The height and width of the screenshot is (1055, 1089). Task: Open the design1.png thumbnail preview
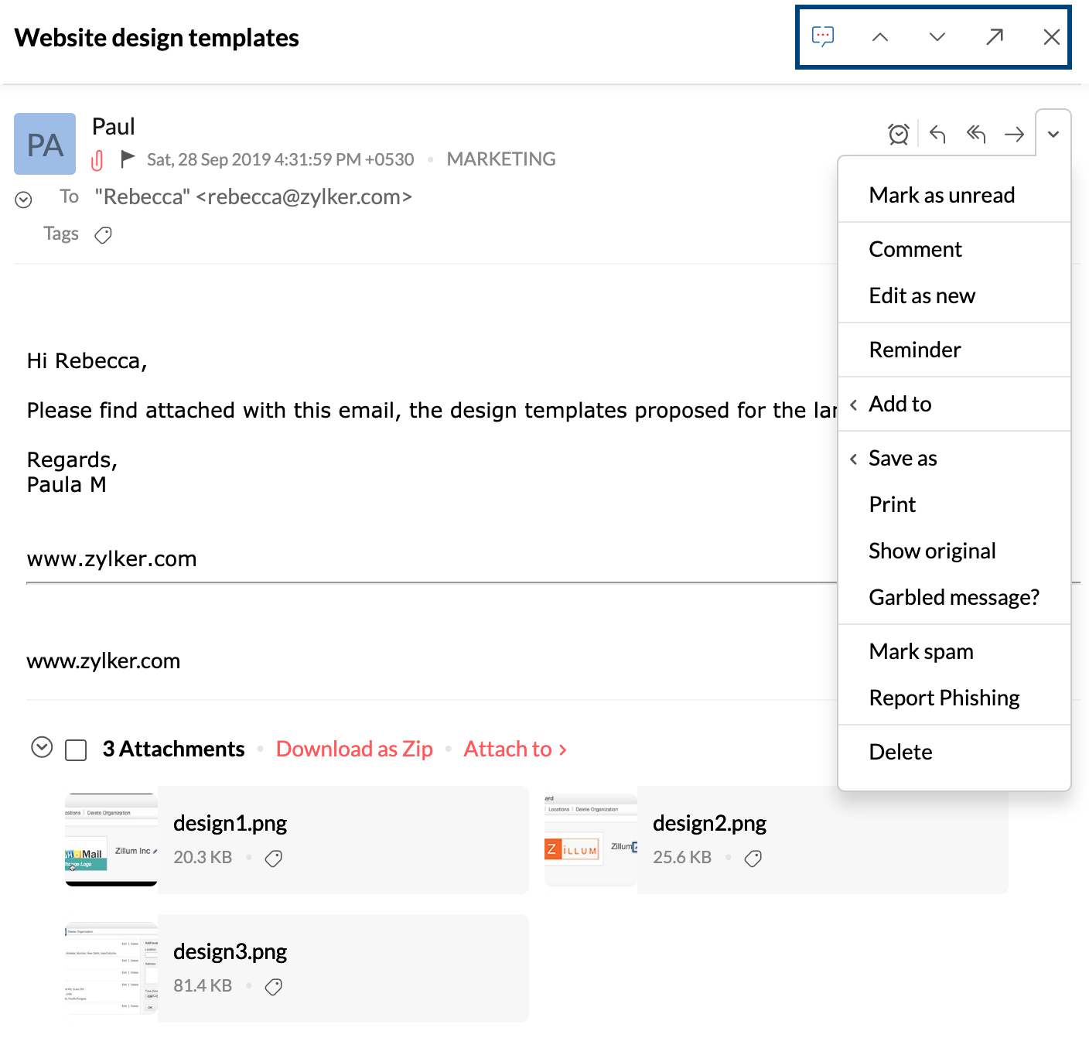111,840
